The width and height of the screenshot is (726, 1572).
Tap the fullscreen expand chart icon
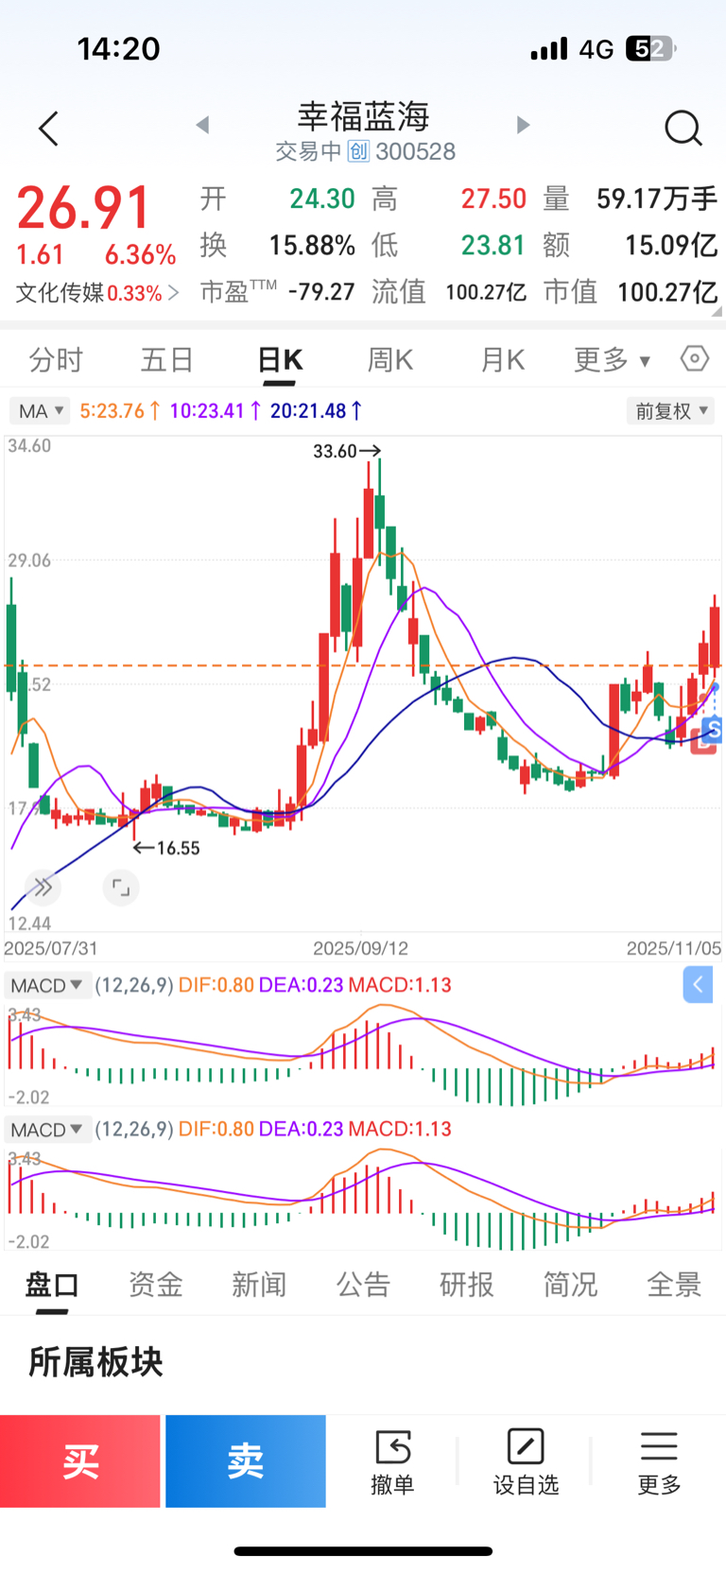[x=121, y=887]
